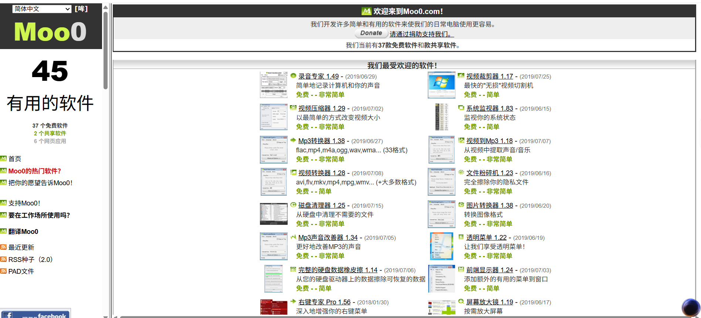Click the icon beside 前端显示器 1.24

(x=461, y=269)
